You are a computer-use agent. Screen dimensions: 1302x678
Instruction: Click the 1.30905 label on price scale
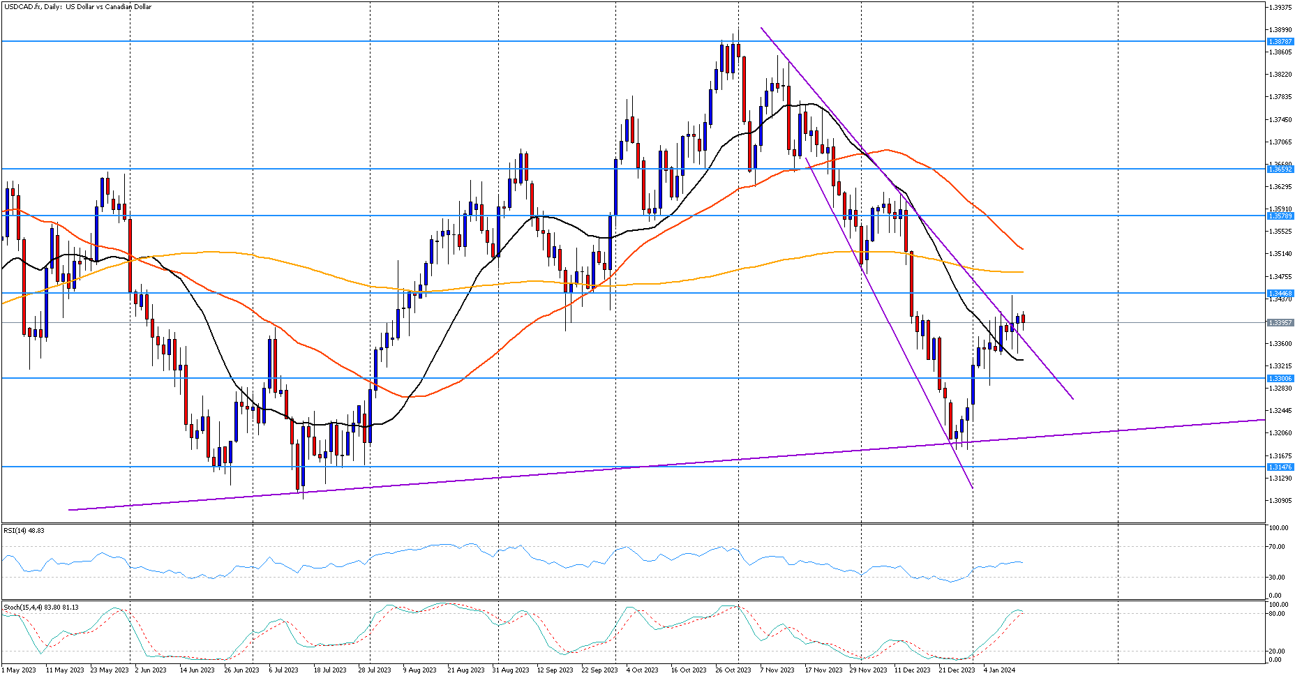pos(1279,501)
